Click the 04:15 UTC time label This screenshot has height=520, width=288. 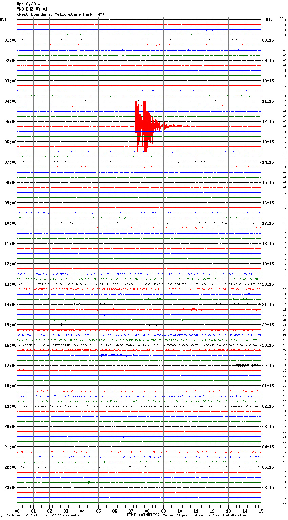pos(268,447)
